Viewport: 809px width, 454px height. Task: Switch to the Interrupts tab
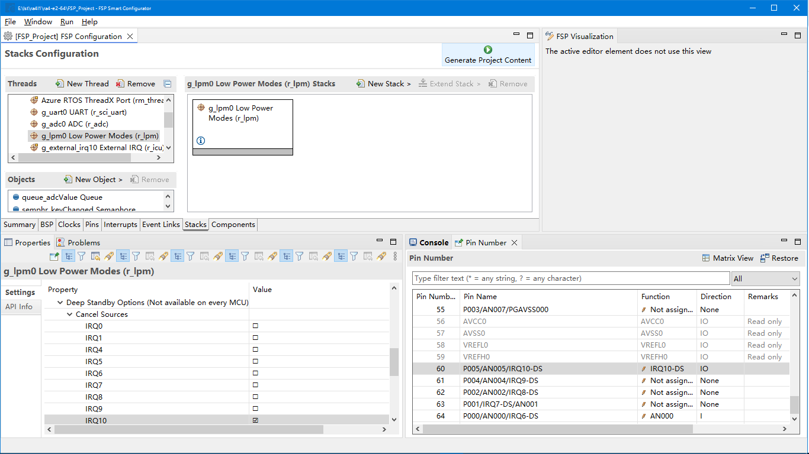[x=121, y=225]
